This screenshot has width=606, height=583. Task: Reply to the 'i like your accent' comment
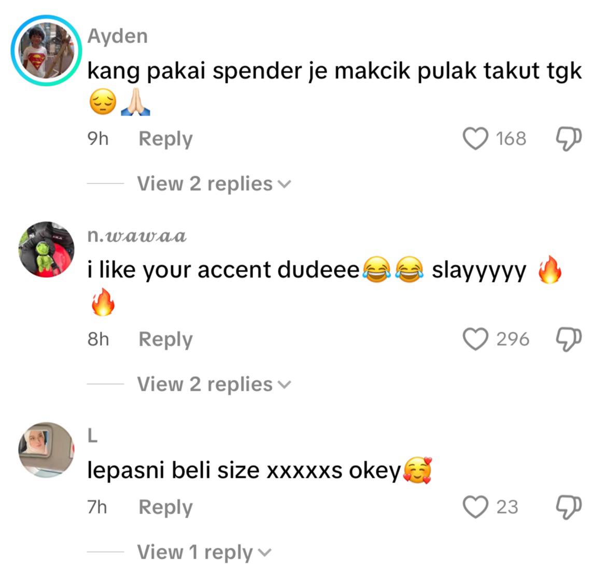tap(165, 339)
